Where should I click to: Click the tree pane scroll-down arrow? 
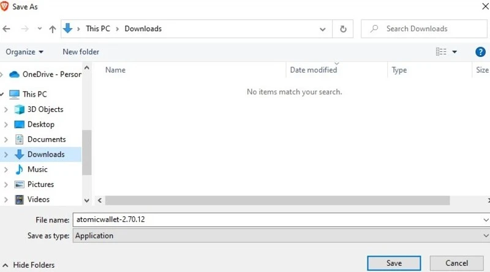pyautogui.click(x=87, y=200)
